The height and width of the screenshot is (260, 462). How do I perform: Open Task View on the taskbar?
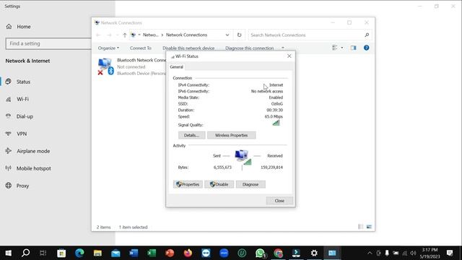tap(43, 253)
